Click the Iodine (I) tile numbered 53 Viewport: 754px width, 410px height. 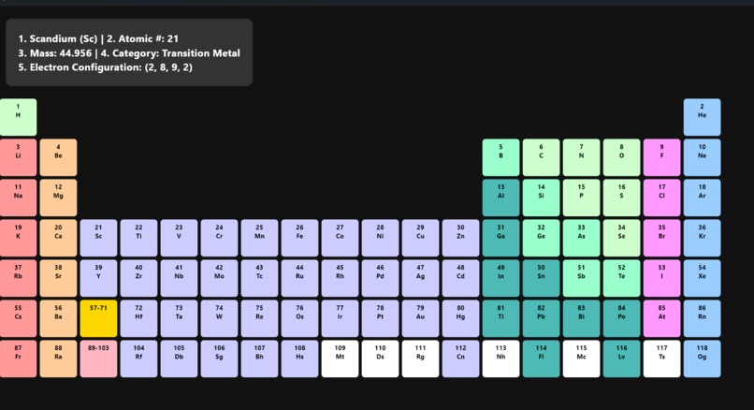tap(661, 278)
